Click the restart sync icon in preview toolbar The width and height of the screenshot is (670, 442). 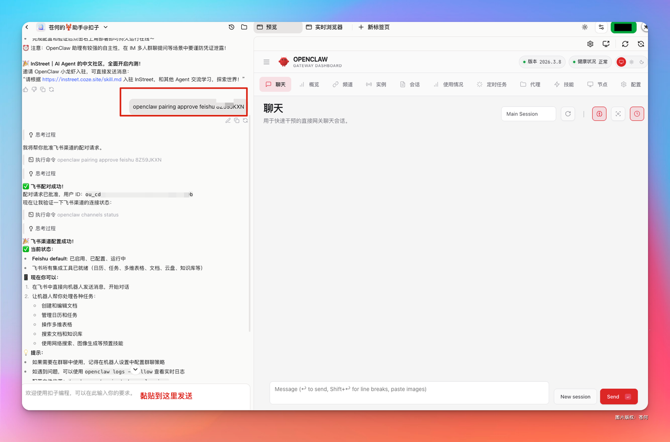[641, 44]
